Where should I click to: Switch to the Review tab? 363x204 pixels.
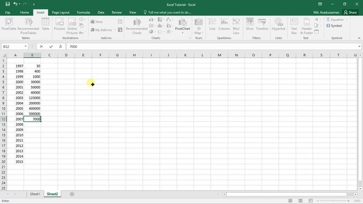pos(117,12)
